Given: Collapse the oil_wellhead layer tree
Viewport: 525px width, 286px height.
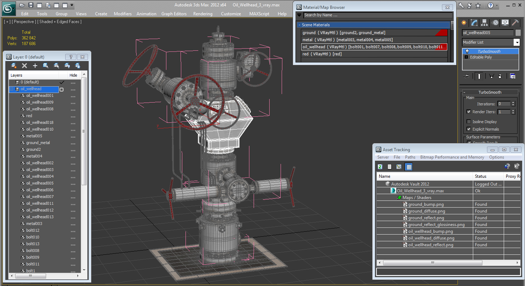Looking at the screenshot, I should click(x=12, y=89).
